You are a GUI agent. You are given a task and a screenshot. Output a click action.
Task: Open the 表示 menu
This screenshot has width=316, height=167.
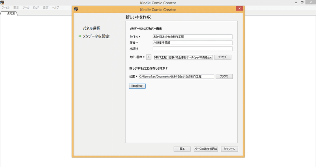[x=16, y=7]
